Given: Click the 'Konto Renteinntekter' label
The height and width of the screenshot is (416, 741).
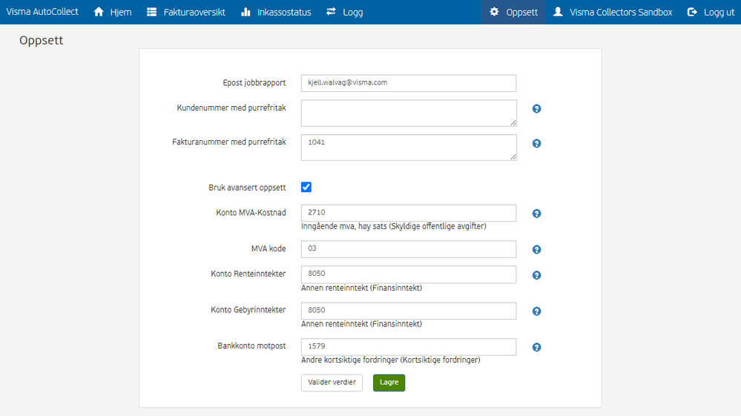Looking at the screenshot, I should tap(248, 274).
